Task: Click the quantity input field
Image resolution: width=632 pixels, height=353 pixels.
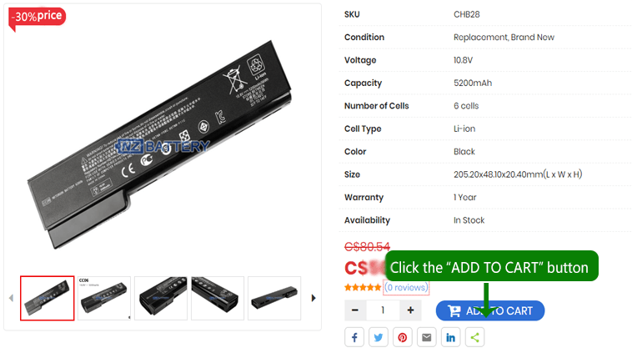Action: (383, 310)
